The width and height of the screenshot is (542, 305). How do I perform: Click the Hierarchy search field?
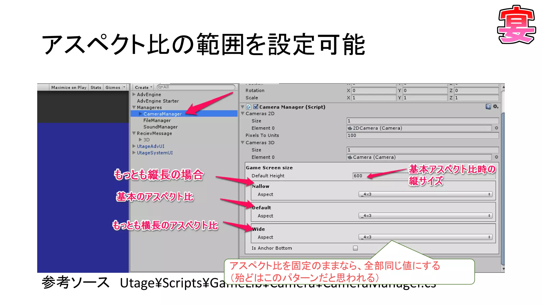[x=196, y=87]
